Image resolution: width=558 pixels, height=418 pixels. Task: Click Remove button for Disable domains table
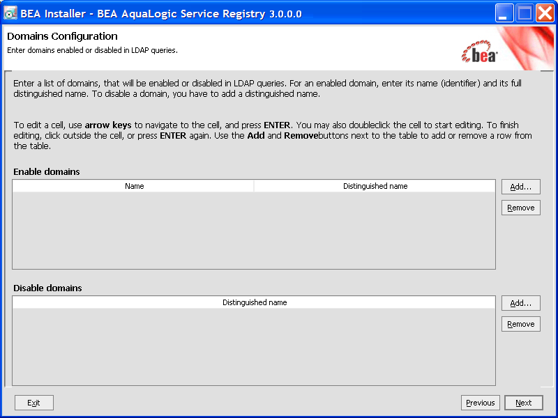[520, 324]
